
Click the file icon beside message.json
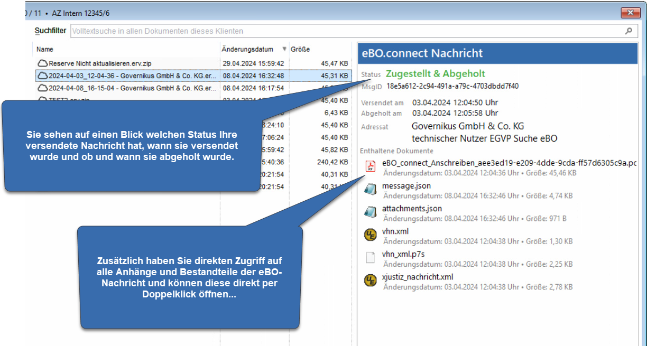[x=370, y=190]
